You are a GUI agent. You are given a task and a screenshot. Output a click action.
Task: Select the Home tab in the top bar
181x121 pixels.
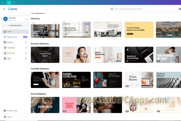(x=9, y=3)
